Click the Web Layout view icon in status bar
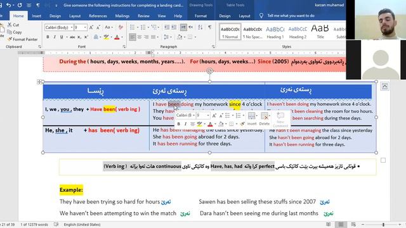Viewport: 406px width, 228px height. point(353,224)
